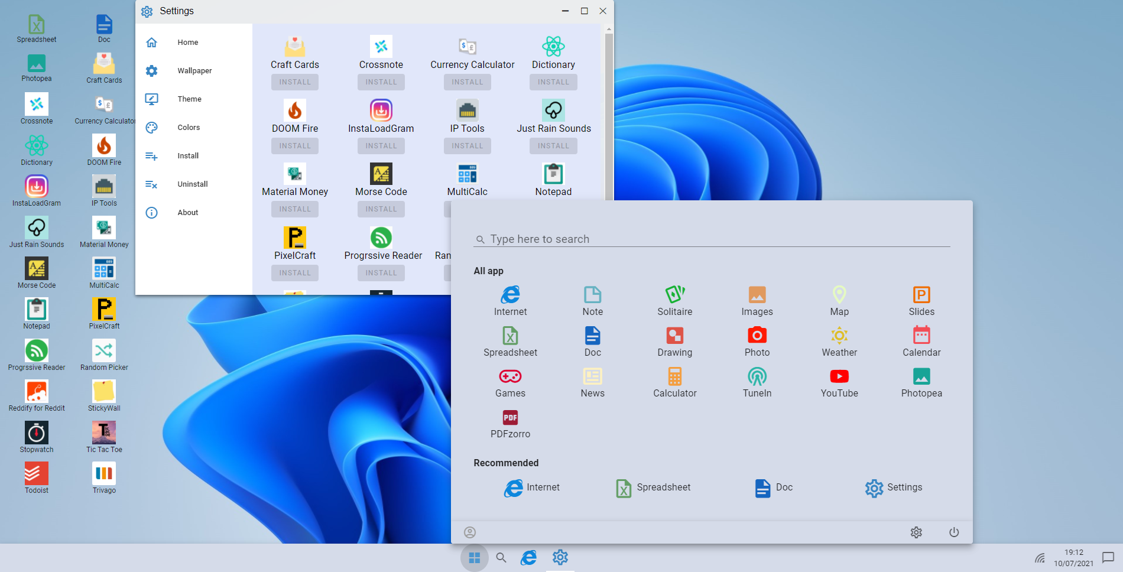Click INSTALL under Progrssive Reader
This screenshot has width=1123, height=572.
point(381,273)
